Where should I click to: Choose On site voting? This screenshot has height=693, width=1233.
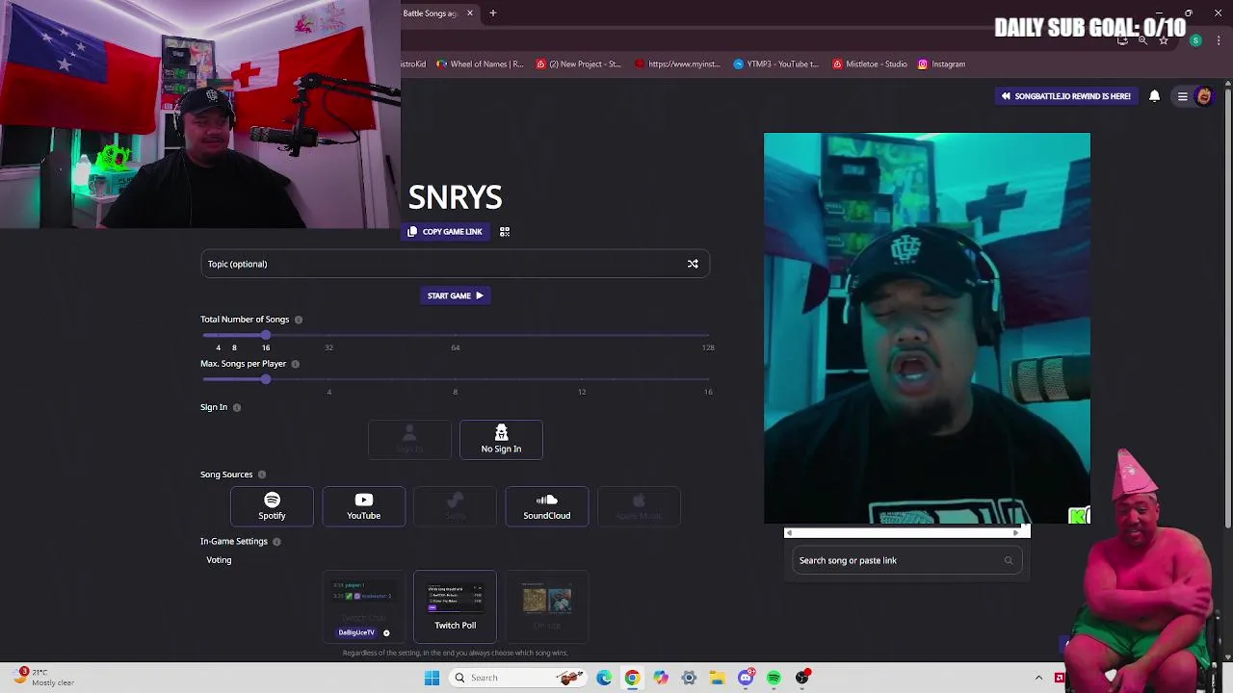pos(547,606)
